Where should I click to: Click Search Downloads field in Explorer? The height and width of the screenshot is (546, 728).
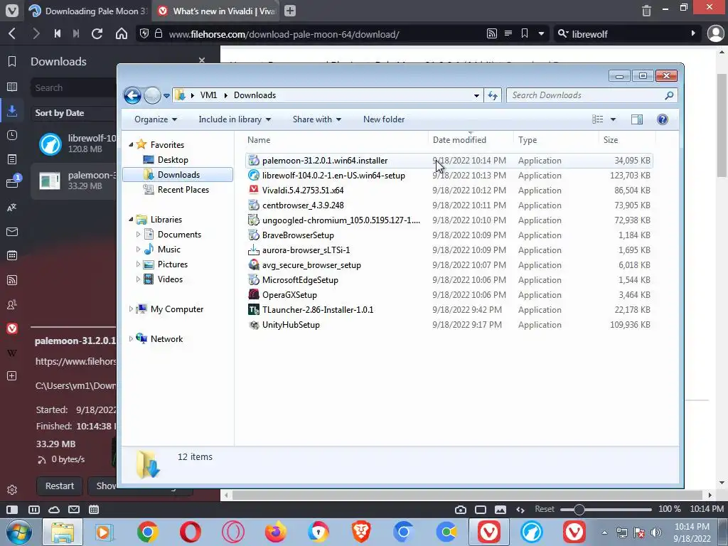(592, 95)
